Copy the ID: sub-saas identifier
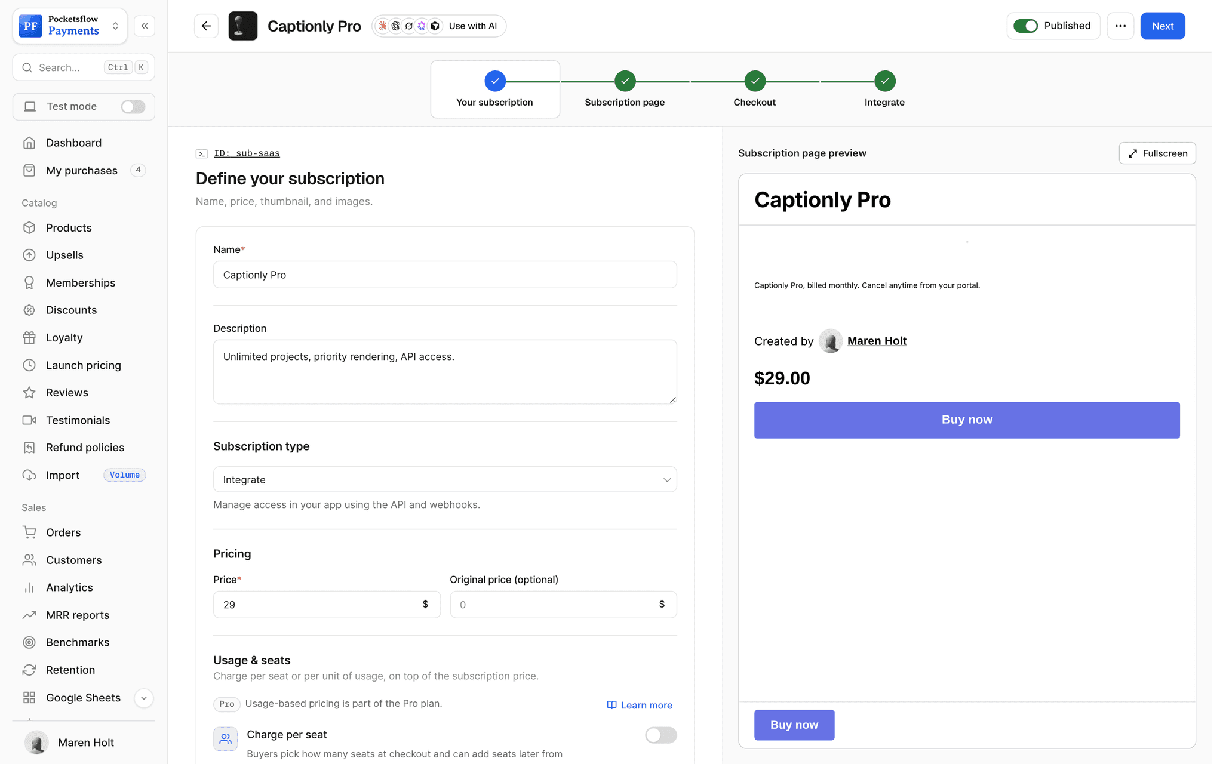Image resolution: width=1223 pixels, height=764 pixels. tap(247, 153)
